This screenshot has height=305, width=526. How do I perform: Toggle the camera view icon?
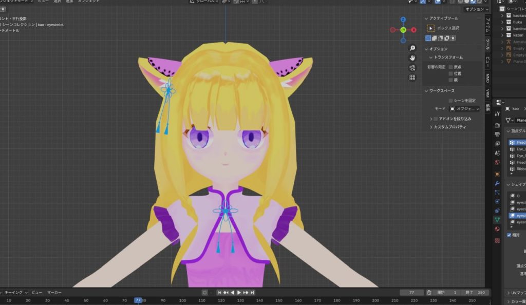point(412,67)
